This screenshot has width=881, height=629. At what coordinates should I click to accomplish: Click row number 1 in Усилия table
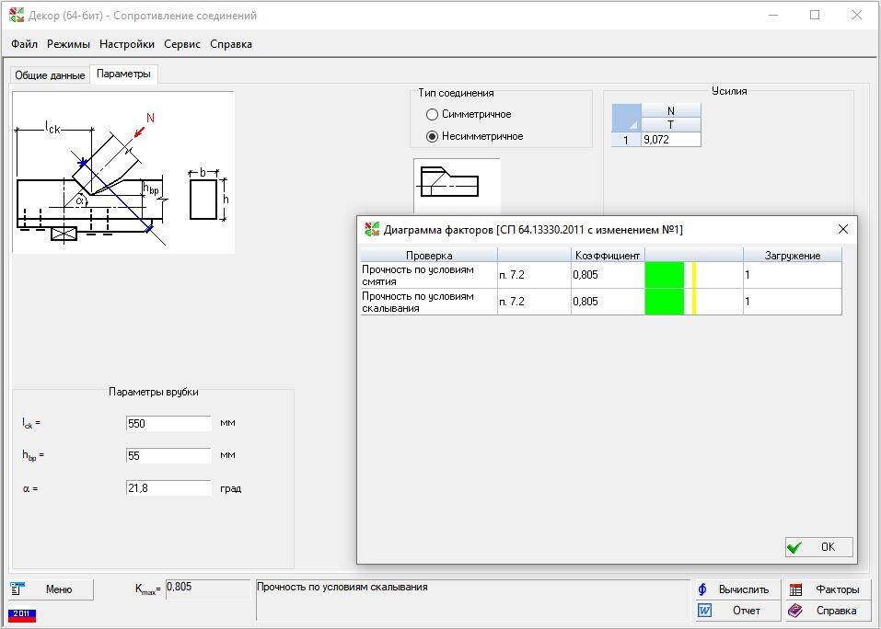tap(626, 140)
